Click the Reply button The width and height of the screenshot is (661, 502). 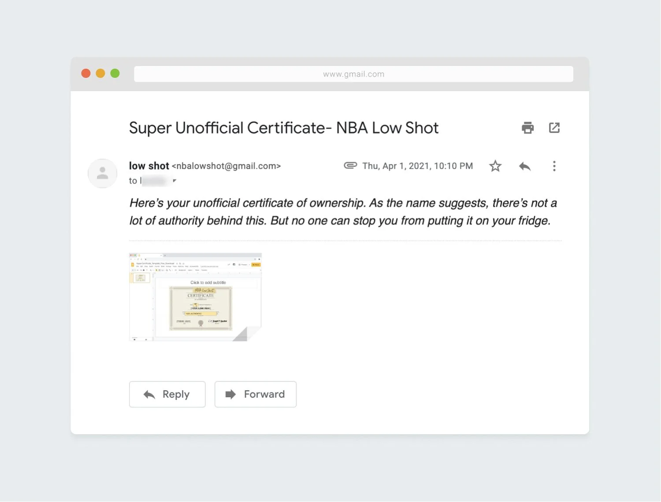(x=167, y=394)
